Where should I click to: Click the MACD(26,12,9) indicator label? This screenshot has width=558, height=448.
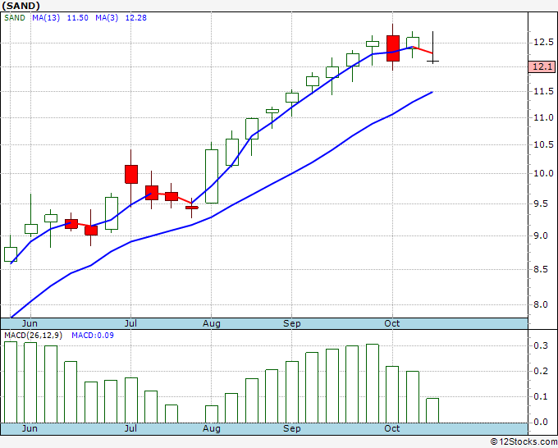point(33,336)
